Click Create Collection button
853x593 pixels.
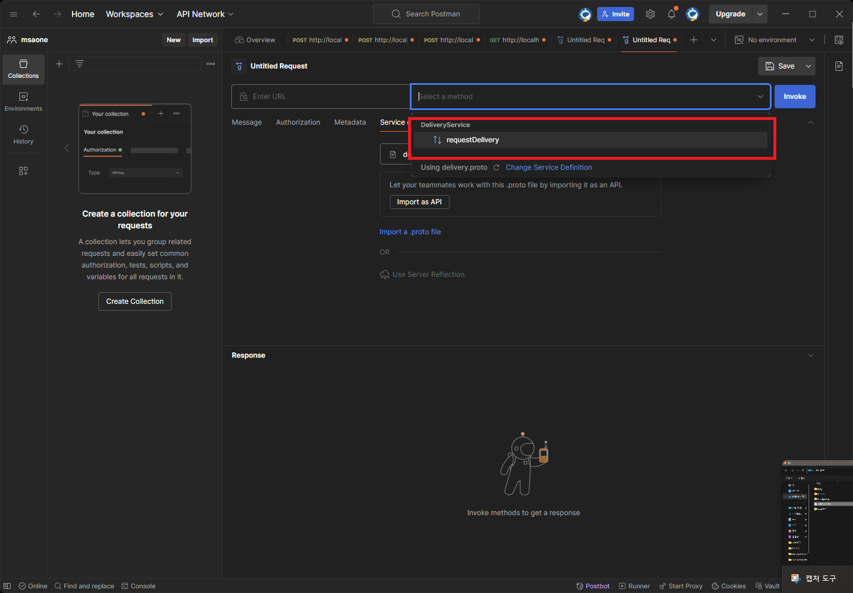coord(135,301)
